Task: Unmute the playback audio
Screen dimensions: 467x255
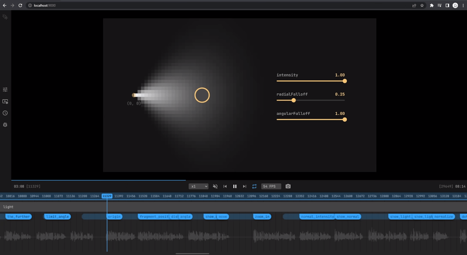Action: [x=215, y=186]
